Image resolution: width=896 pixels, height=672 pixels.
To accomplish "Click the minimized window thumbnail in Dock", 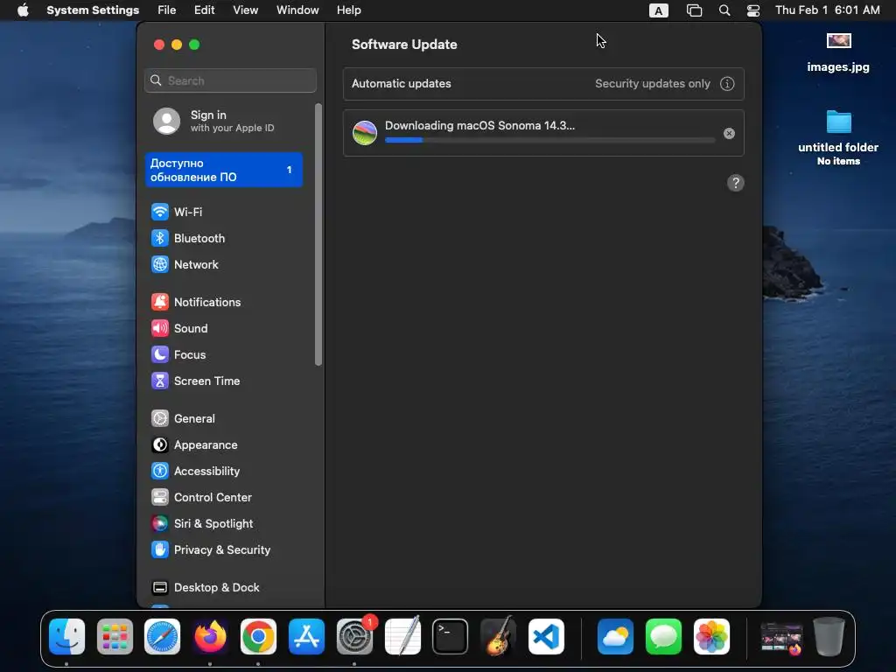I will point(781,637).
